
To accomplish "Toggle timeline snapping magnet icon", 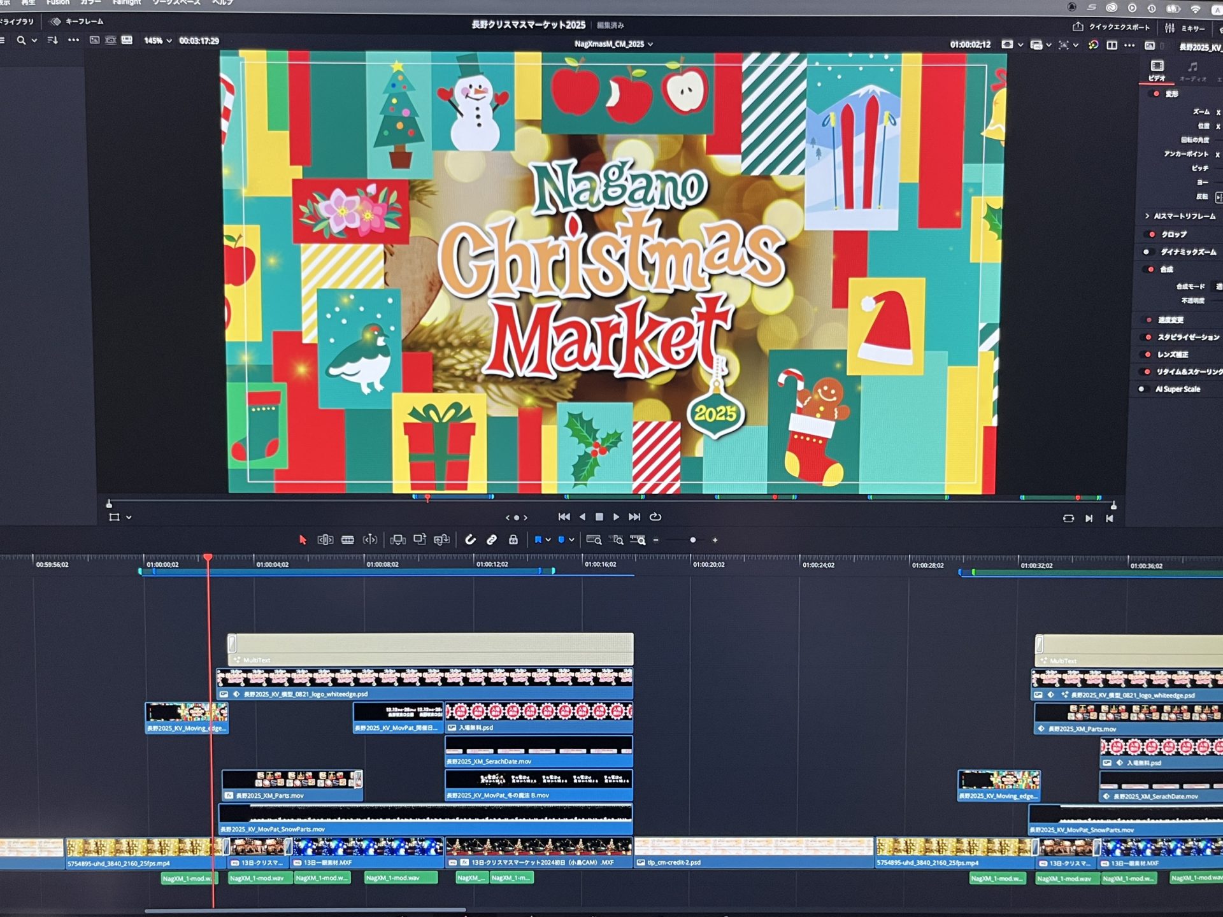I will (x=470, y=540).
